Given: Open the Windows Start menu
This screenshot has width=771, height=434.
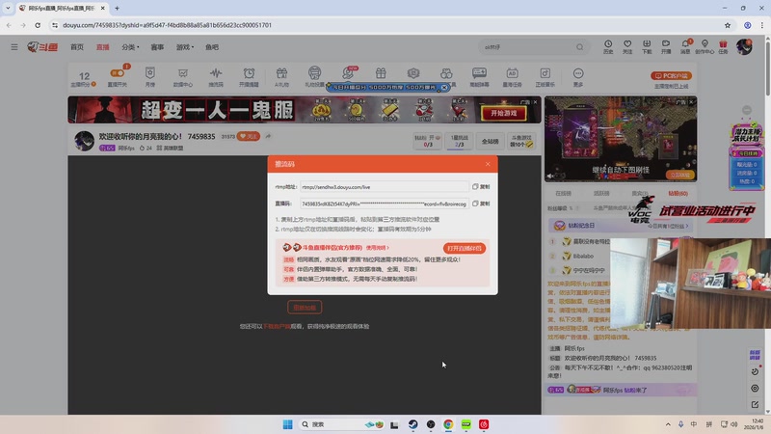Looking at the screenshot, I should pos(287,424).
